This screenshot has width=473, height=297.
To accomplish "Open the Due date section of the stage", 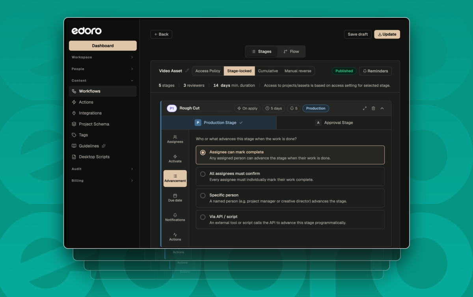I will [175, 198].
